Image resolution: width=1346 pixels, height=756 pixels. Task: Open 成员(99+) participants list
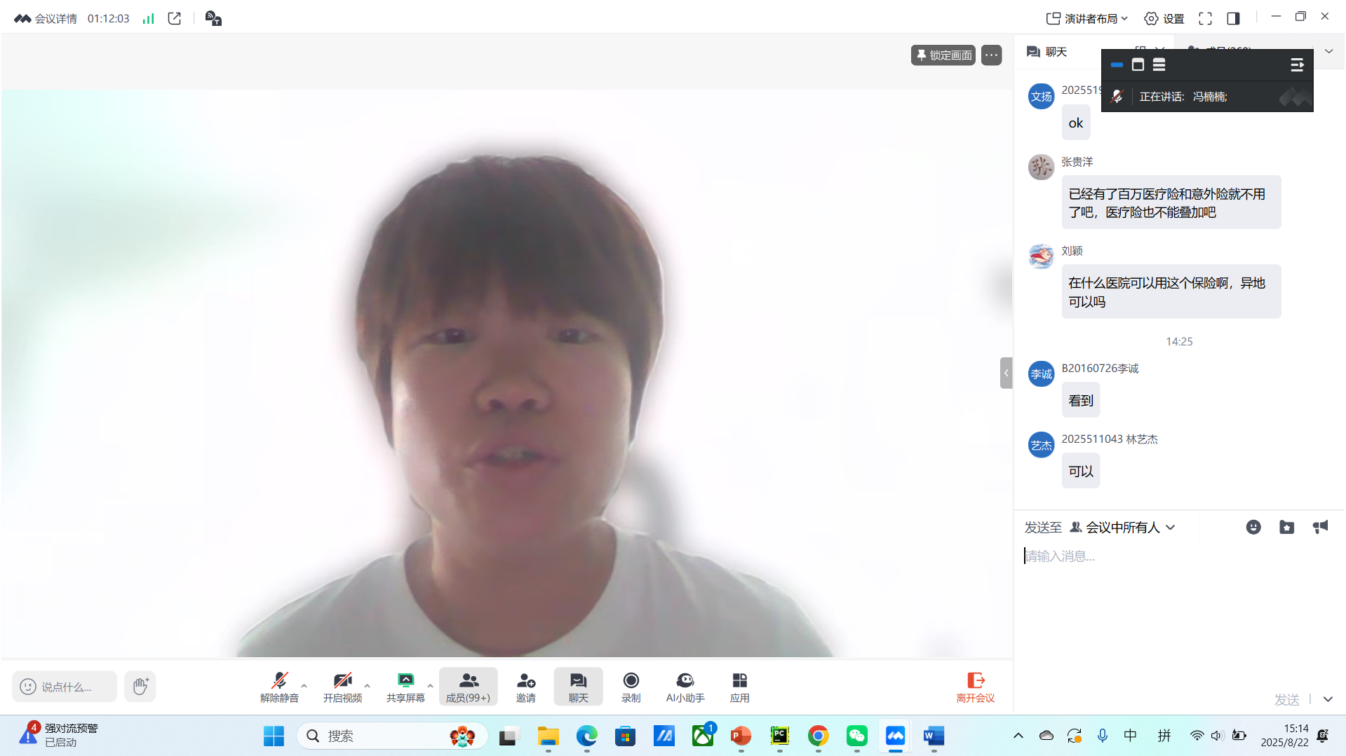pyautogui.click(x=468, y=687)
